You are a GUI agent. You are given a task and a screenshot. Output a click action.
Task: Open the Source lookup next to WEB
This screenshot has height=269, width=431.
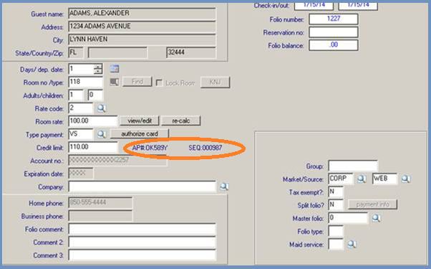coord(406,179)
